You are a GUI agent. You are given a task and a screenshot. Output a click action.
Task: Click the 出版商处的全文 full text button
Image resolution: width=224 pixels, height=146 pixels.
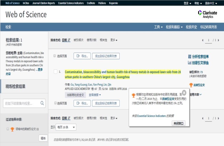[75, 95]
